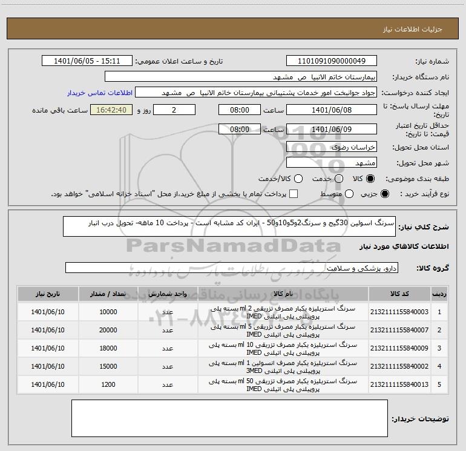The image size is (466, 451).
Task: Click the price validity time 08:00 field
Action: (x=240, y=129)
